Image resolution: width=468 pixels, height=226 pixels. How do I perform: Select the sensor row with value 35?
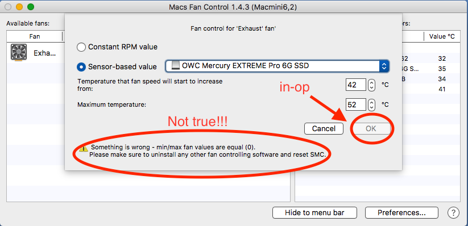pyautogui.click(x=431, y=69)
